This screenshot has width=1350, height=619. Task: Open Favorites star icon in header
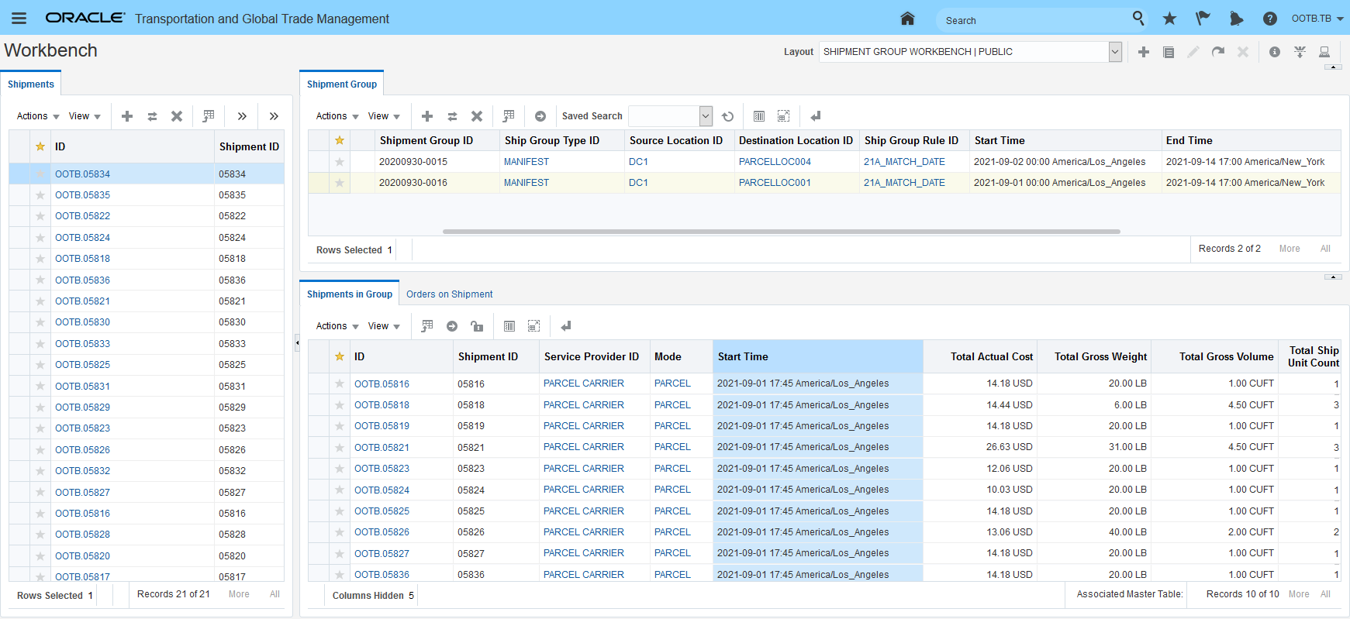[1169, 19]
